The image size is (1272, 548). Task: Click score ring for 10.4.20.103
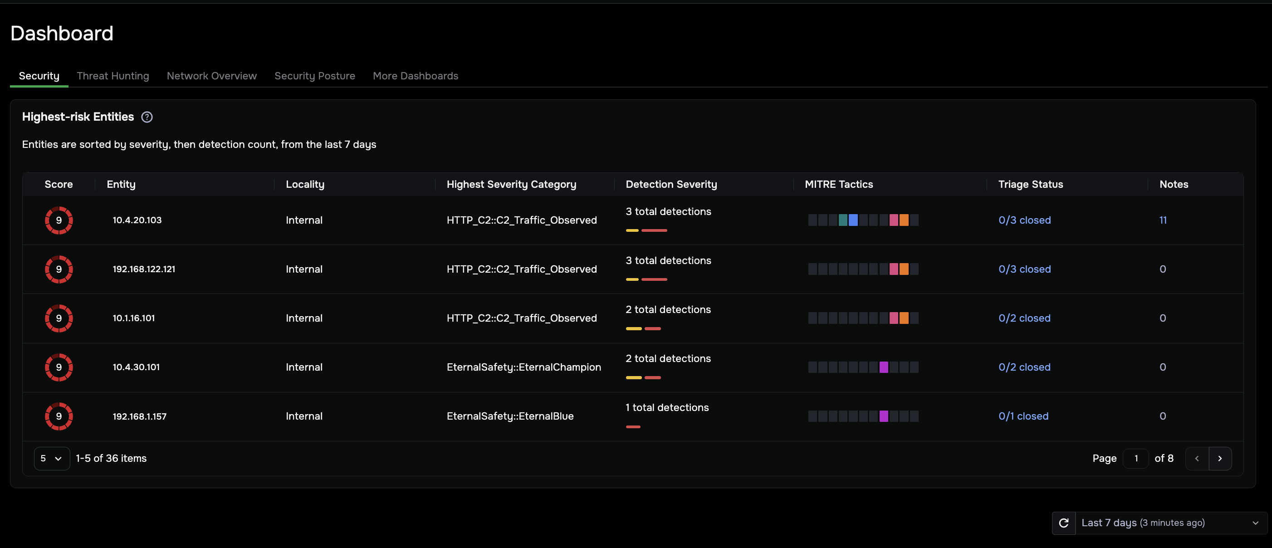click(x=59, y=220)
